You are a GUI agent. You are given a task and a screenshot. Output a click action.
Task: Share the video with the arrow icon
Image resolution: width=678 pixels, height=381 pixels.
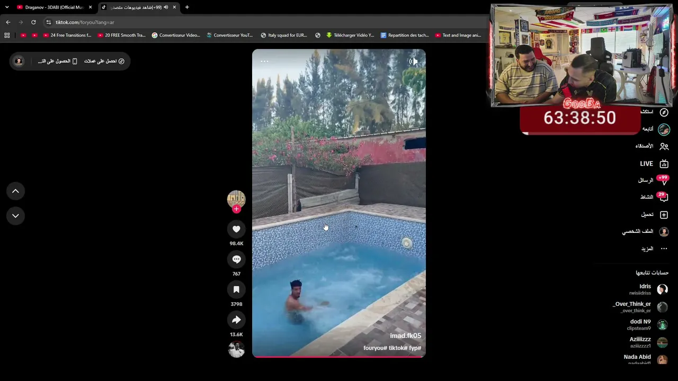pos(236,320)
